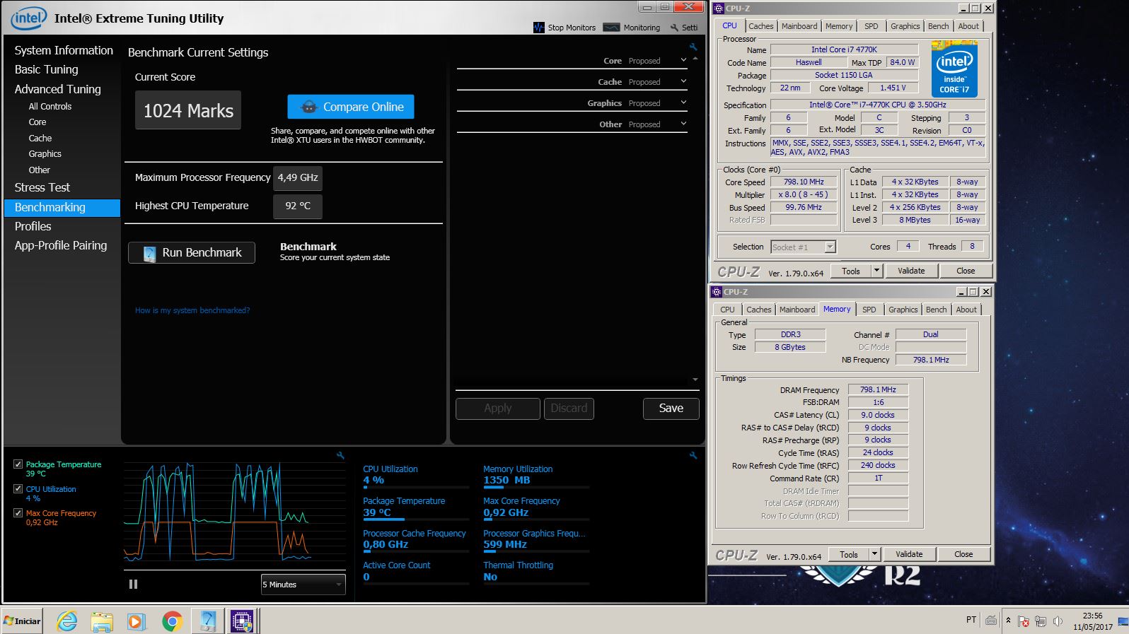Screen dimensions: 1129x634
Task: Open Stress Test section
Action: (x=42, y=187)
